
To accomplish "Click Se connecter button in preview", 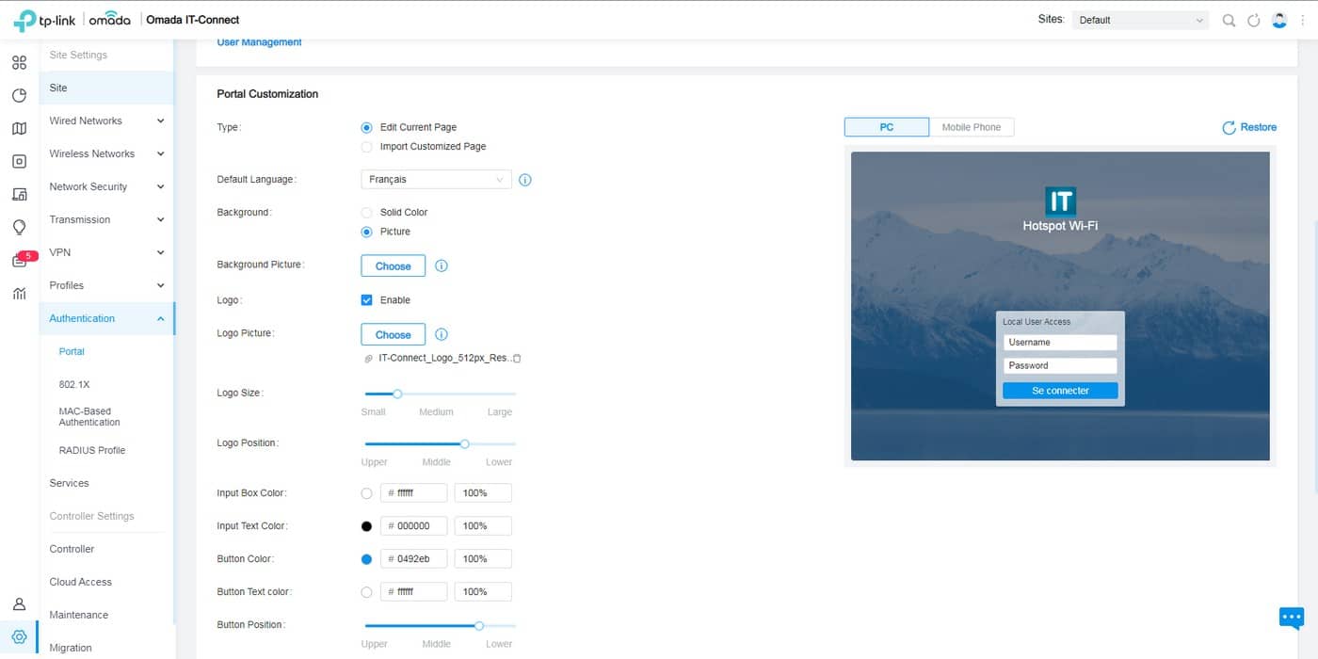I will [1060, 391].
